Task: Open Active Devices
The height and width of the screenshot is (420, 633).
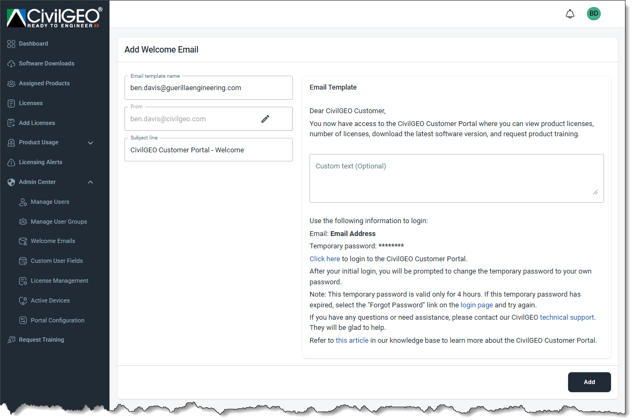Action: coord(50,300)
